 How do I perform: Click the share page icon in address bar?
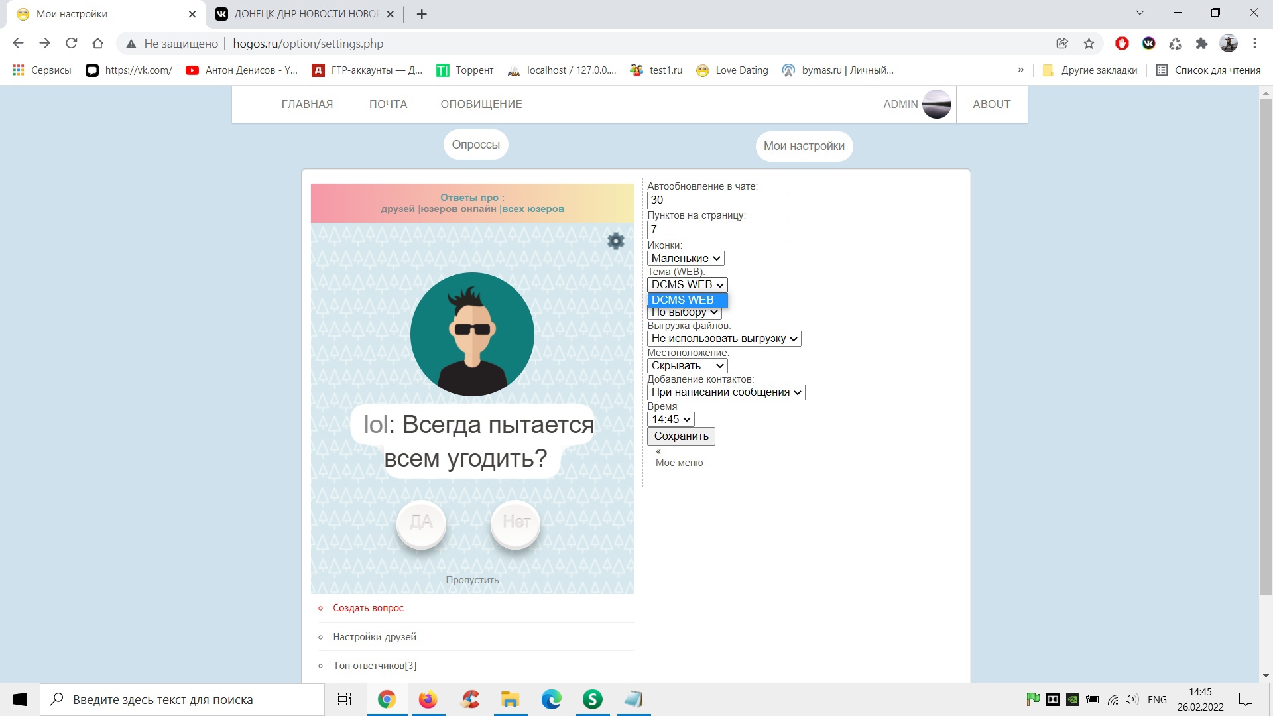(1062, 44)
